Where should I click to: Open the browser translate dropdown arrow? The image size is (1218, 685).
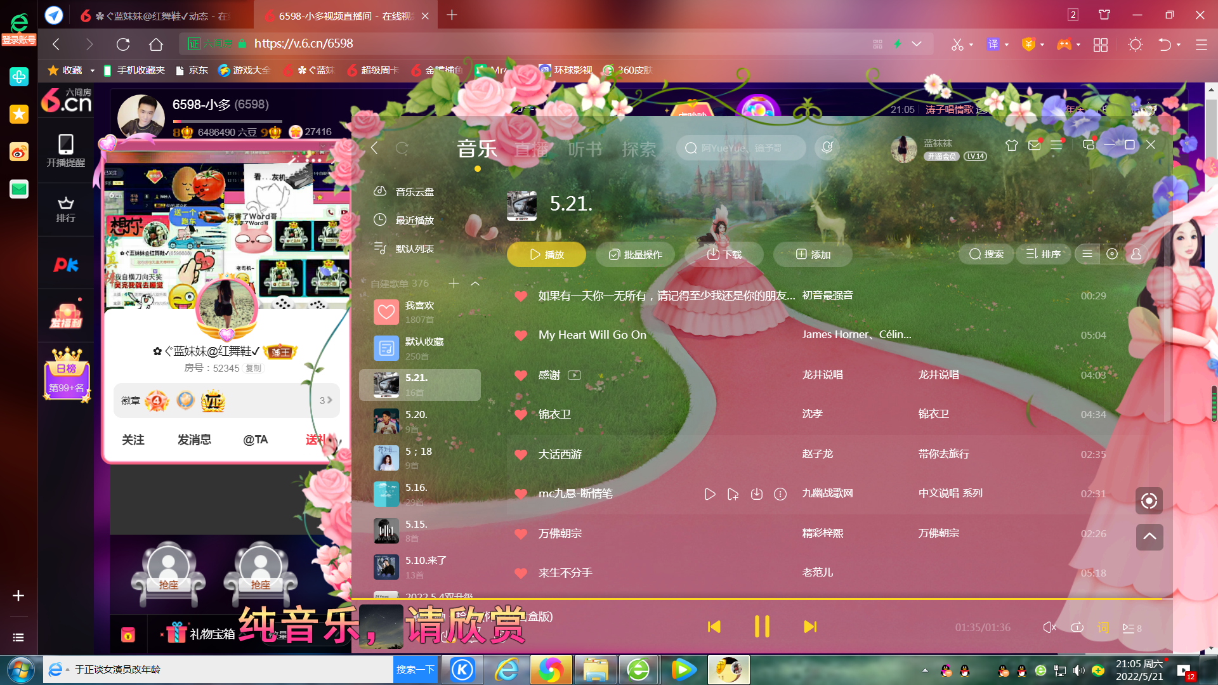(x=1007, y=44)
